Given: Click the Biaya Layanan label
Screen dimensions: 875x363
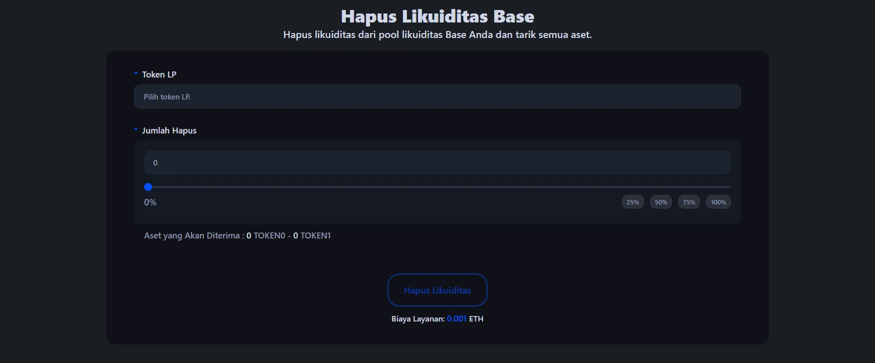Looking at the screenshot, I should tap(417, 319).
